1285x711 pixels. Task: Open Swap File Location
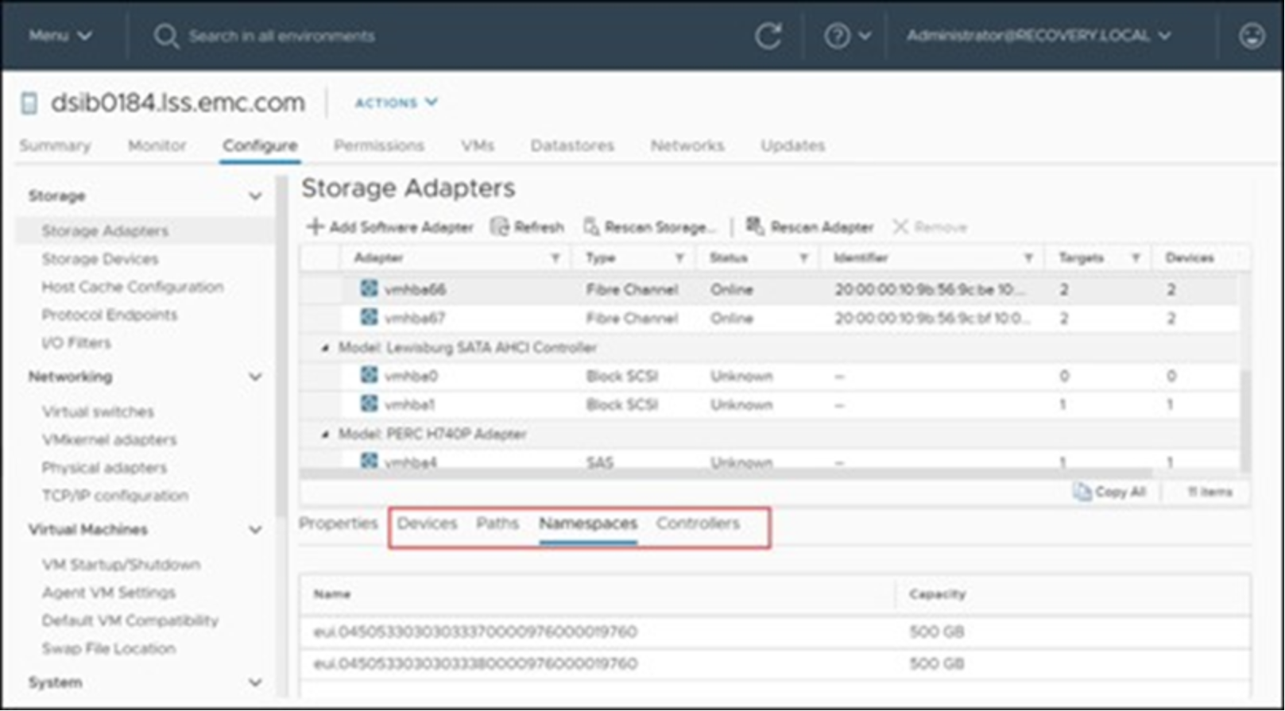coord(109,648)
